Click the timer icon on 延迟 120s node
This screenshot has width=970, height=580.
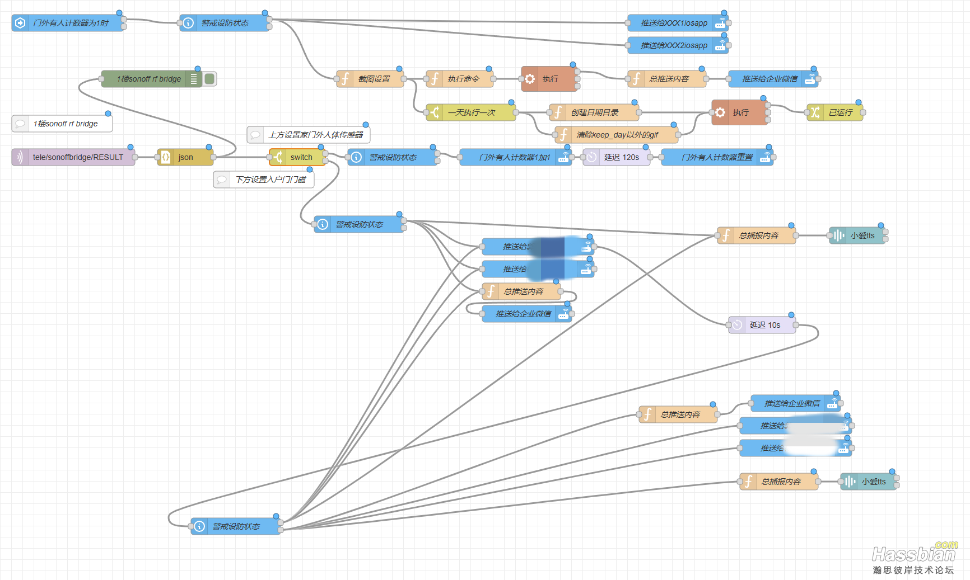pos(591,157)
